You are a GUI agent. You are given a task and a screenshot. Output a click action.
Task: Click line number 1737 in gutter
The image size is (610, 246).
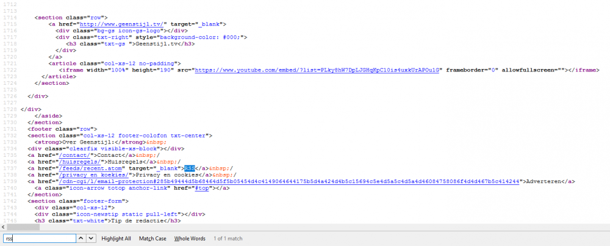coord(9,168)
